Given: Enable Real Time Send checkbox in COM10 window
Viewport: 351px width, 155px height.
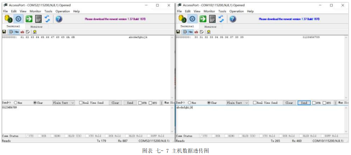Looking at the screenshot, I should pyautogui.click(x=255, y=103).
